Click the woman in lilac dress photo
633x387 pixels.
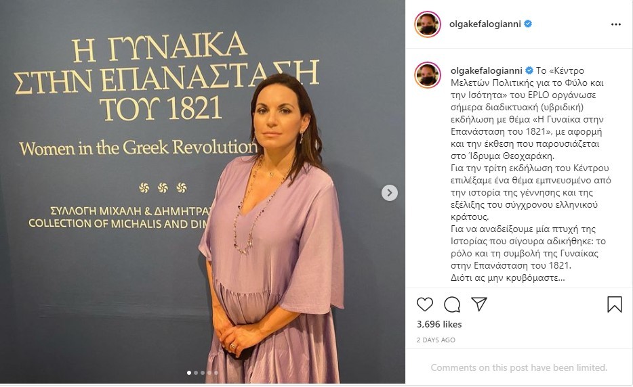click(x=202, y=192)
